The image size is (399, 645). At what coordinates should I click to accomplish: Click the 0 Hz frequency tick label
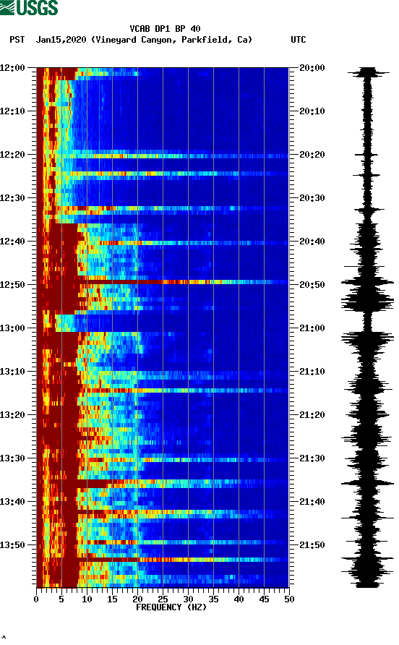tap(36, 599)
